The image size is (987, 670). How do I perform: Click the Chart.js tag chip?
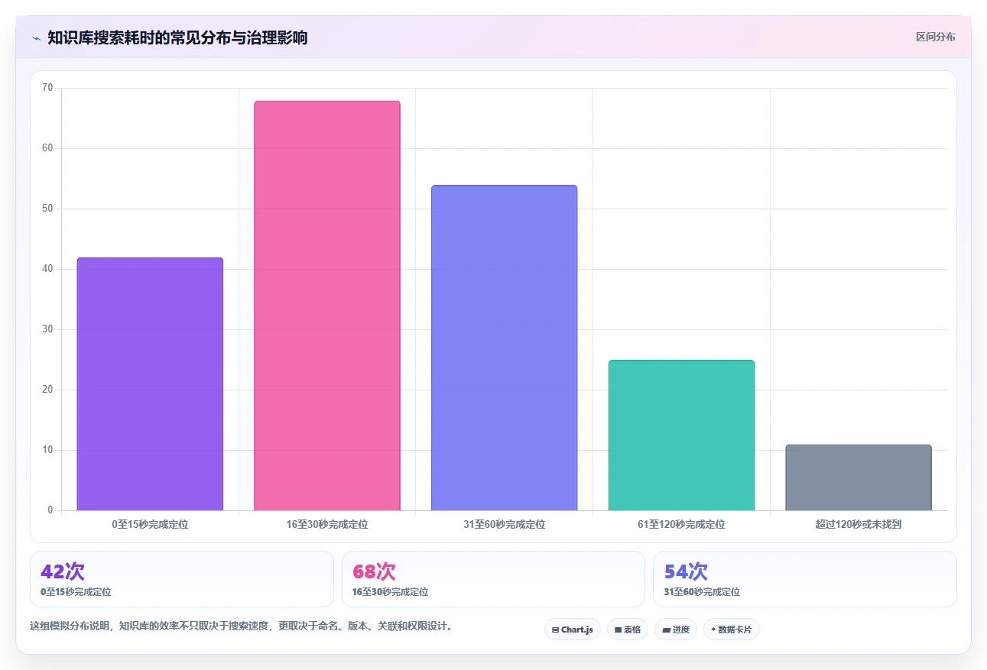pos(573,630)
